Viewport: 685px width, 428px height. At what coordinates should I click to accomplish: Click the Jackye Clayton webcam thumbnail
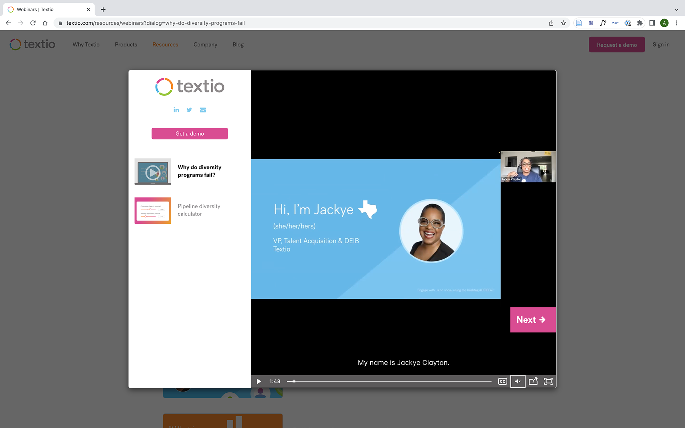(x=528, y=167)
